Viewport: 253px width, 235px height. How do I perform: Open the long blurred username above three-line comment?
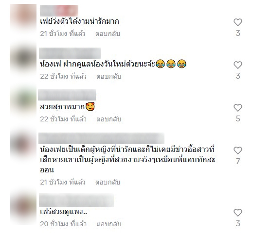pos(101,138)
